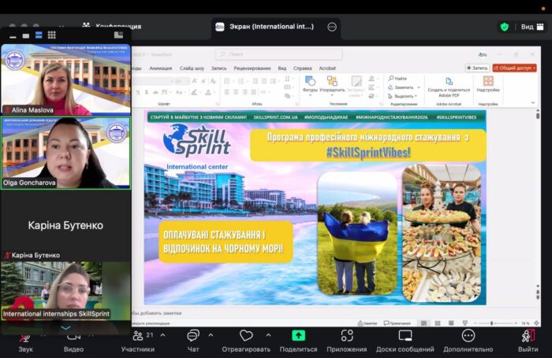Click the green encryption shield icon
This screenshot has width=552, height=358.
click(505, 27)
